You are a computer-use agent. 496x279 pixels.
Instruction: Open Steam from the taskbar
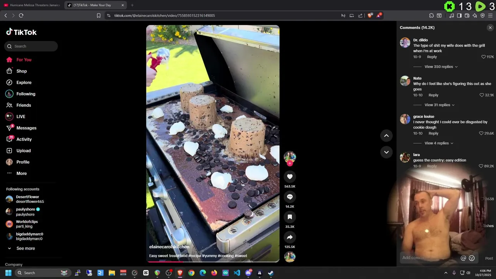pos(271,273)
